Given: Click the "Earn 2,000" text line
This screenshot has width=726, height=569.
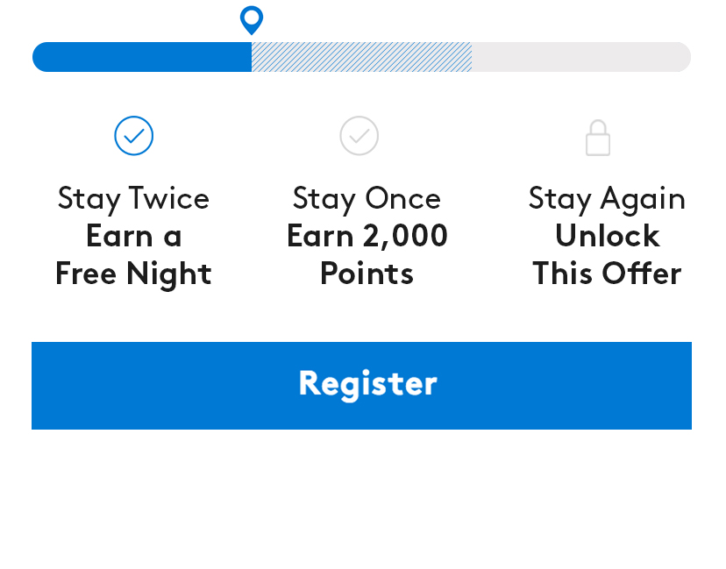Looking at the screenshot, I should (x=367, y=237).
